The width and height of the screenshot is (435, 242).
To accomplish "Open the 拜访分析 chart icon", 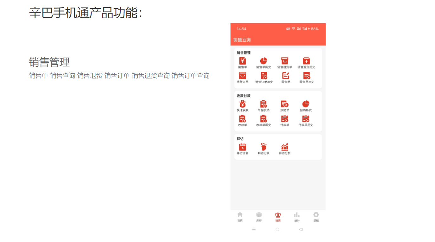I will [285, 147].
